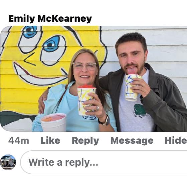
Task: Open Emily McKearney's profile name link
Action: 50,19
